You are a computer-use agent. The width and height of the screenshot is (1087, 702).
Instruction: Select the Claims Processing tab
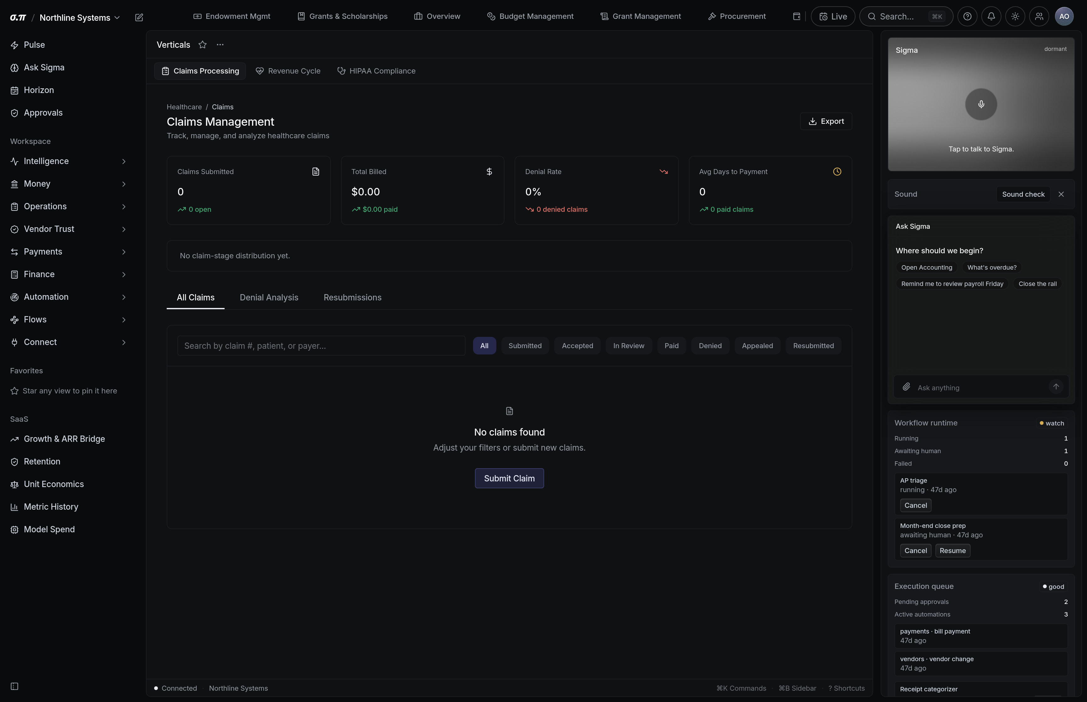pyautogui.click(x=200, y=71)
